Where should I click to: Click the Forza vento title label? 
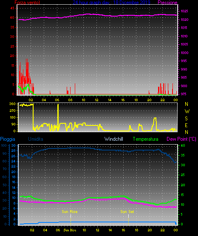click(x=27, y=2)
